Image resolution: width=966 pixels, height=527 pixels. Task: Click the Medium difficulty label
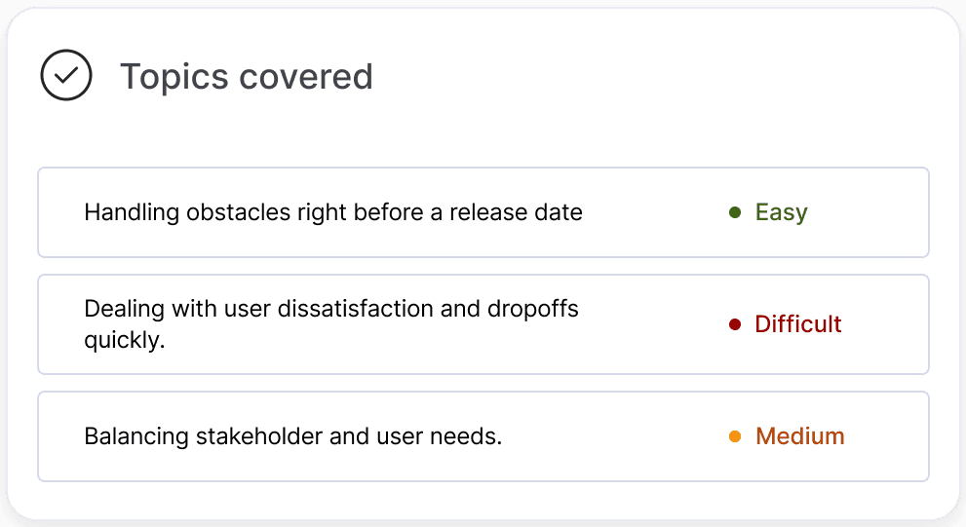tap(799, 436)
